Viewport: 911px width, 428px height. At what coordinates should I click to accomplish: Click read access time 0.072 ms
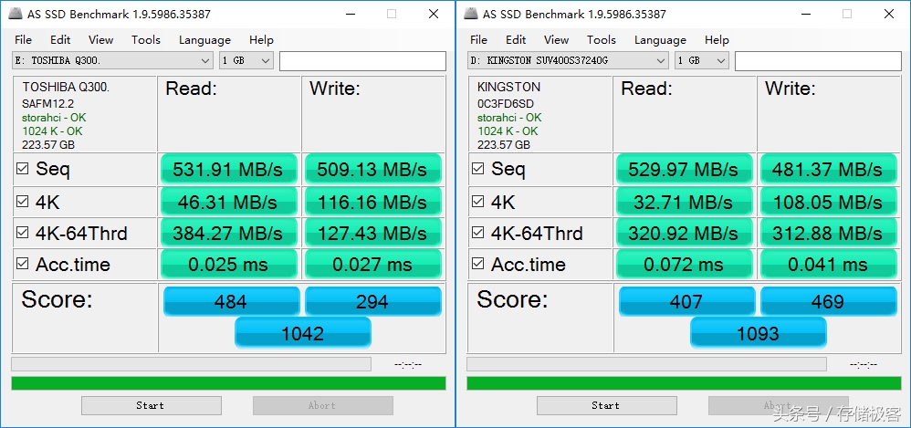coord(684,265)
